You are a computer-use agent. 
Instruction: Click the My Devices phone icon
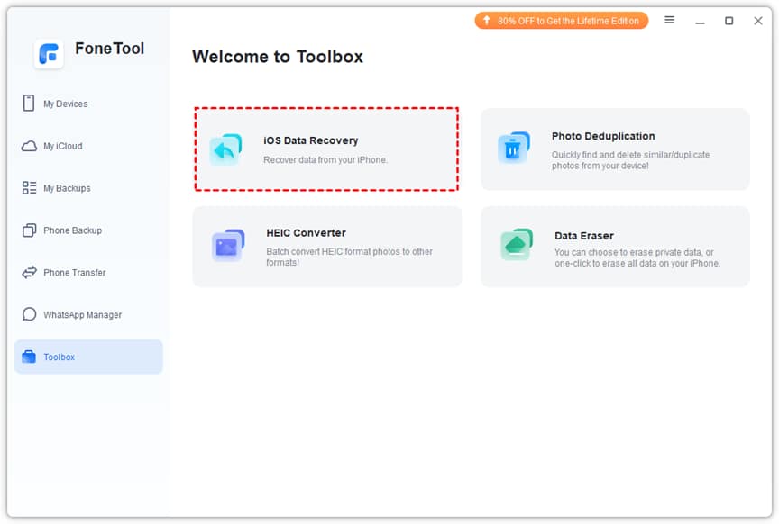(x=29, y=104)
